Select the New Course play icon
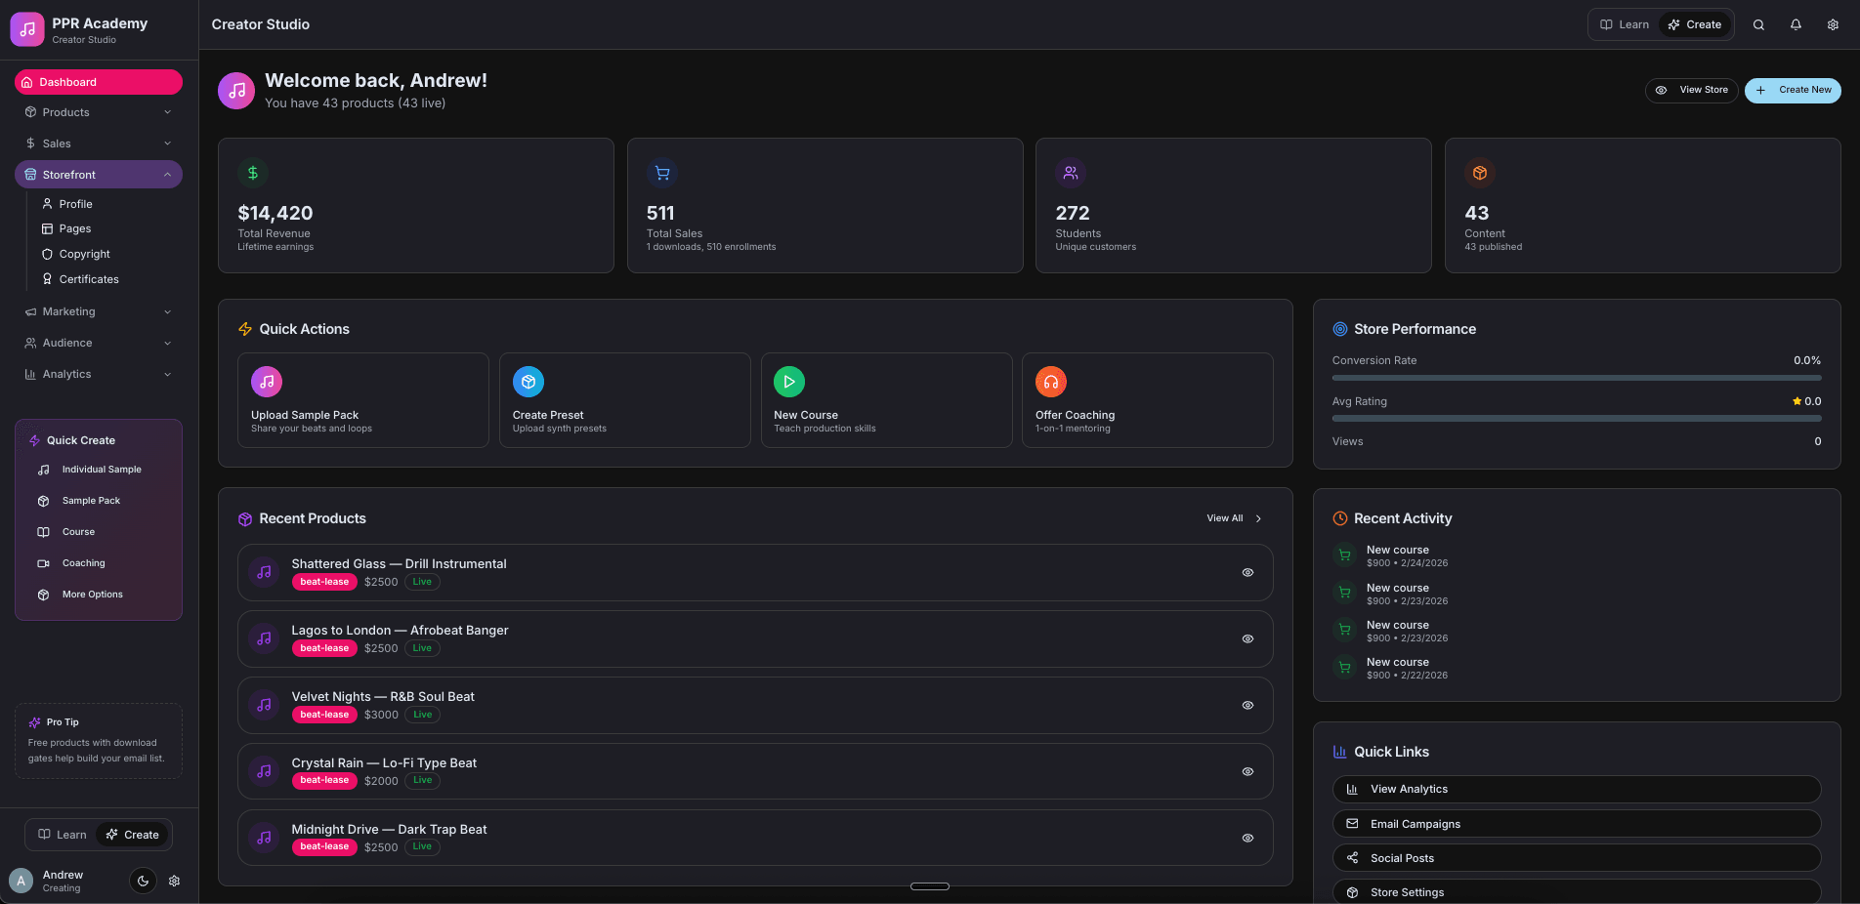The width and height of the screenshot is (1860, 904). (788, 382)
